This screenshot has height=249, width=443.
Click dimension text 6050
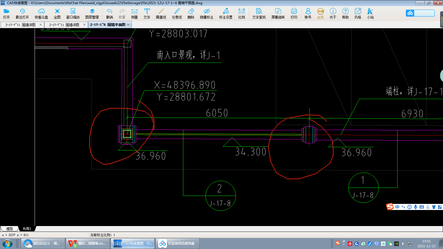pyautogui.click(x=217, y=113)
